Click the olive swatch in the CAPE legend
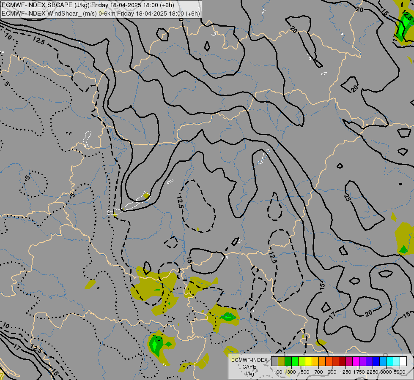Image resolution: width=414 pixels, height=380 pixels. (282, 361)
